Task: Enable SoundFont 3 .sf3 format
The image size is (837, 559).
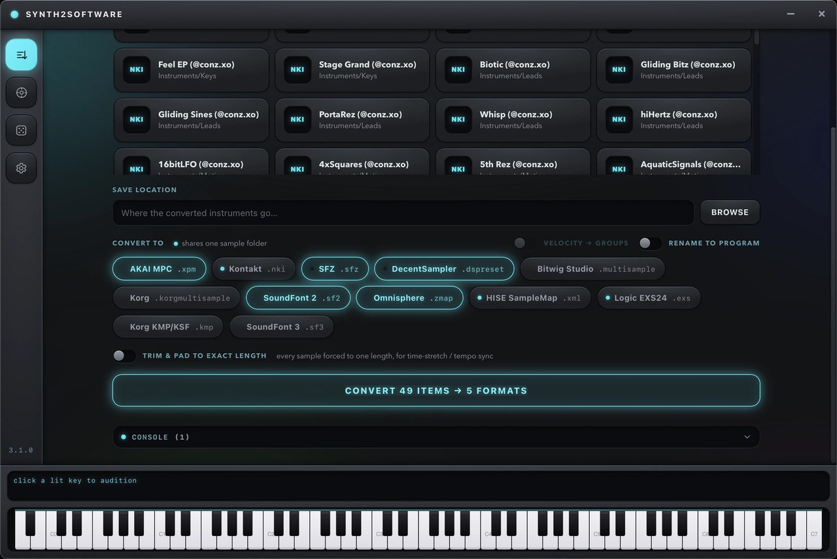Action: click(281, 327)
